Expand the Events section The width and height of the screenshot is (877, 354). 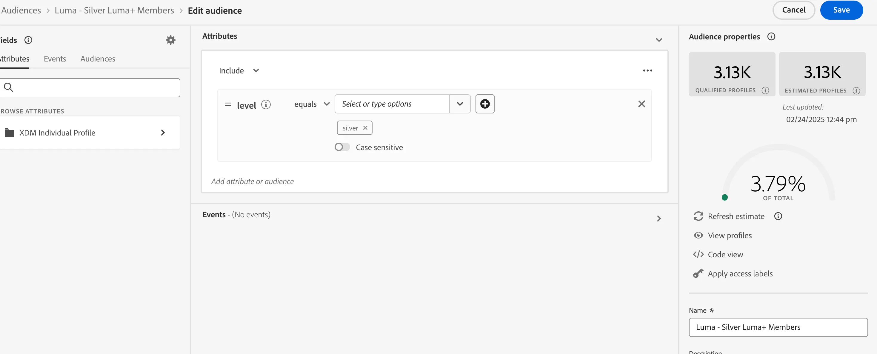pyautogui.click(x=659, y=218)
